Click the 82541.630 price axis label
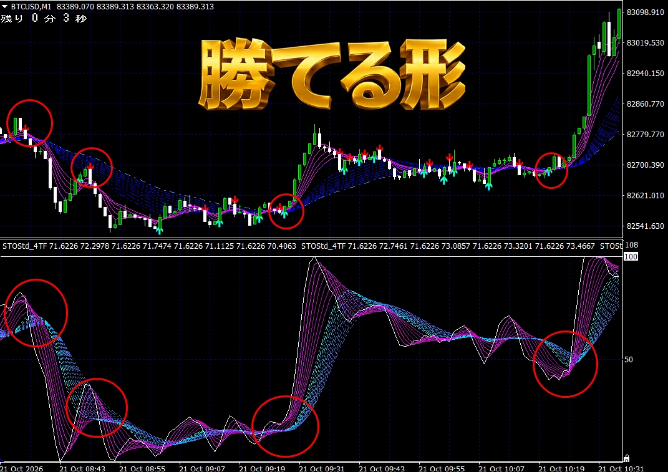This screenshot has height=472, width=668. [x=645, y=226]
